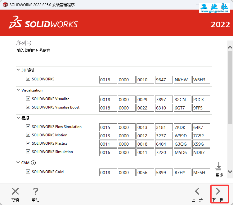Click Simulation serial field ND87
The width and height of the screenshot is (233, 205).
(x=201, y=152)
